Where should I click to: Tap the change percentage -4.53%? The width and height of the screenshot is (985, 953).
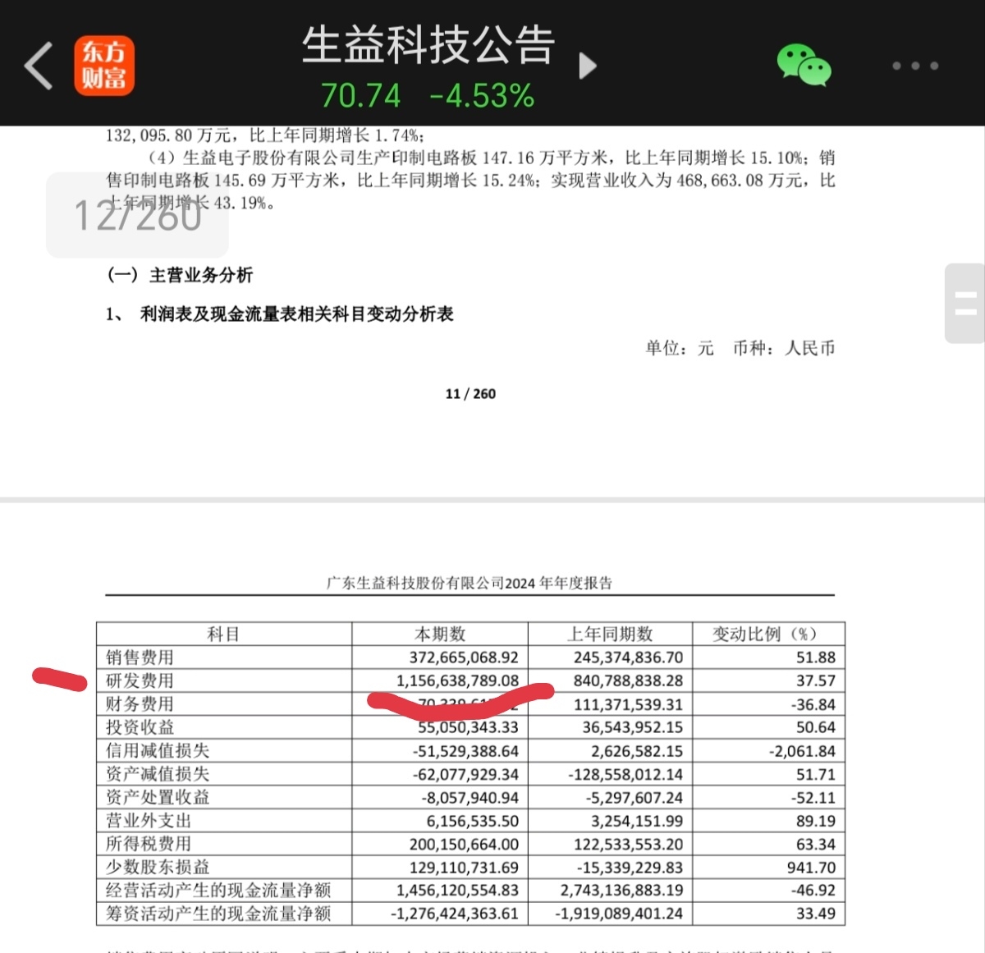click(x=482, y=96)
